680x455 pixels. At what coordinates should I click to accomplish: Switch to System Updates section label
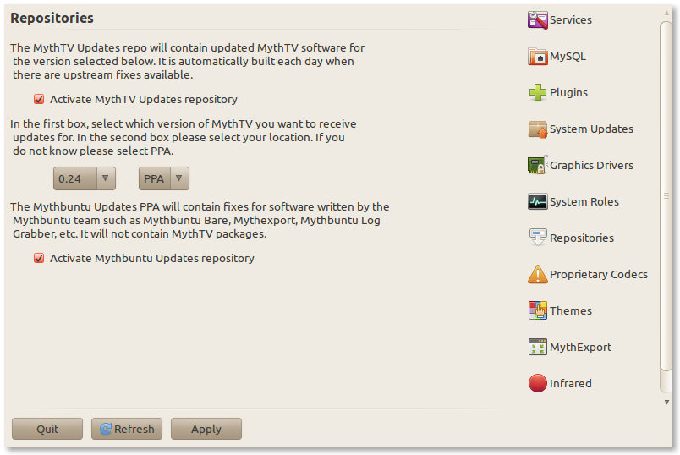point(591,129)
